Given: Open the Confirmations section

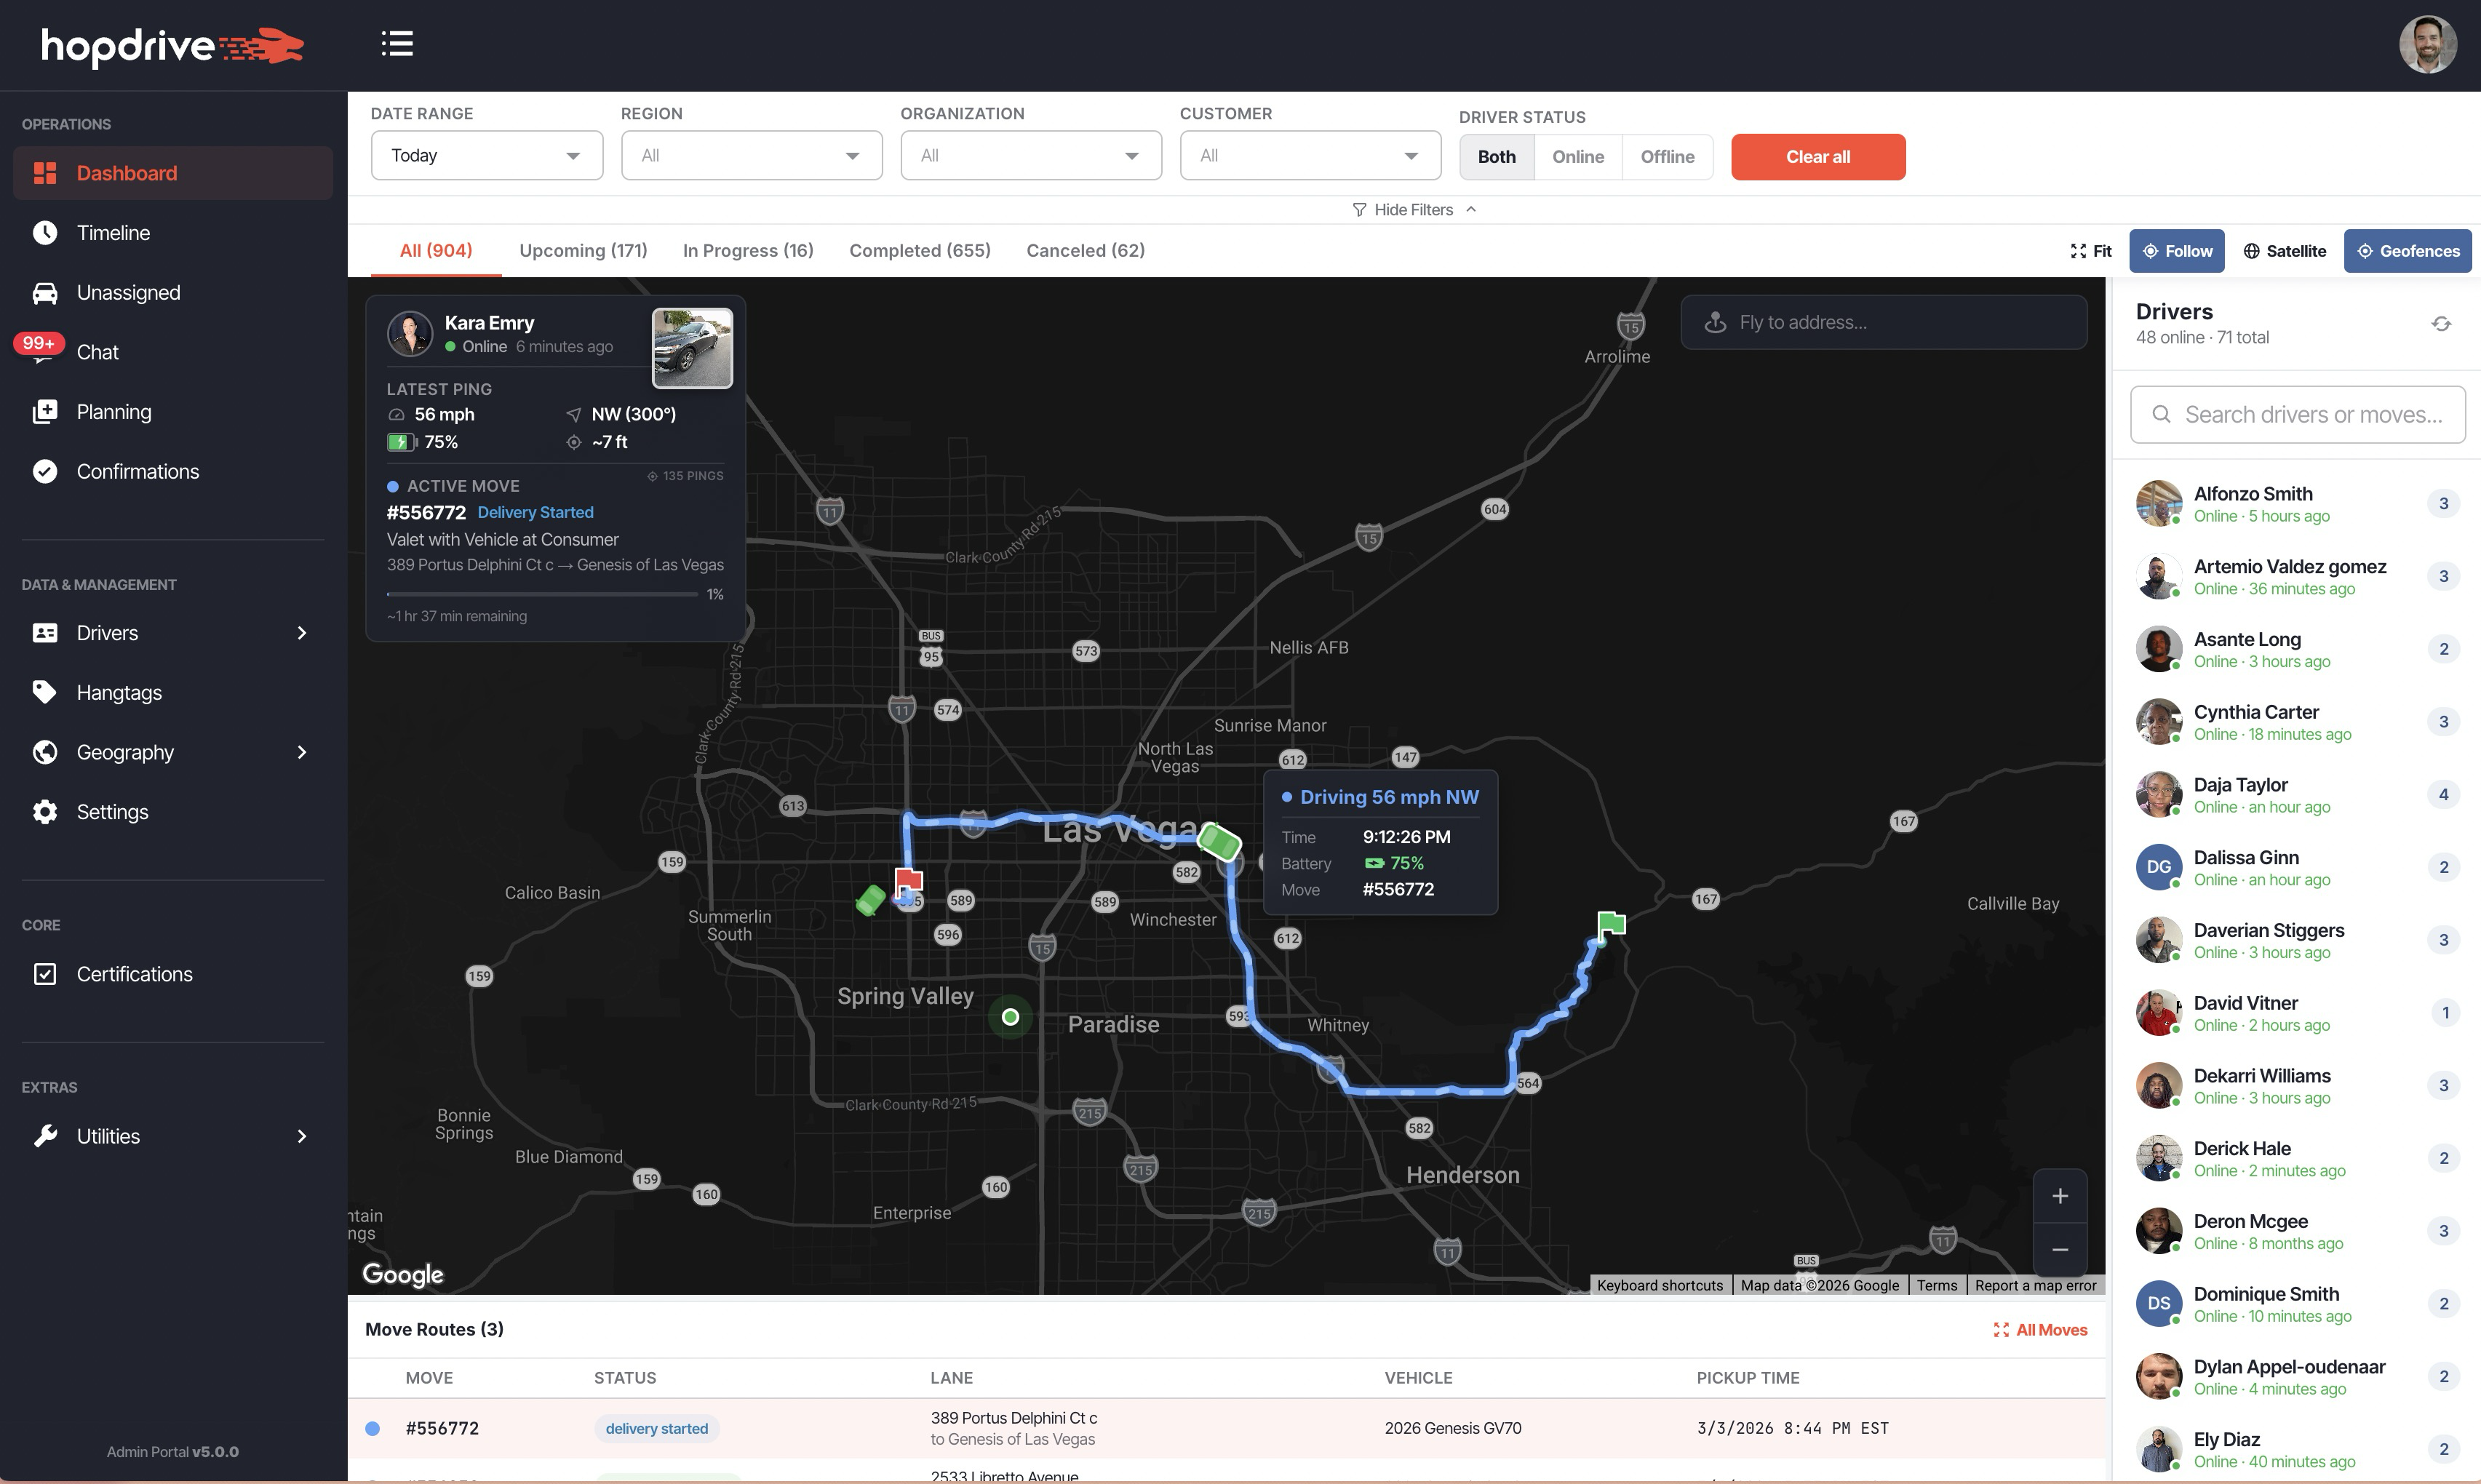Looking at the screenshot, I should click(x=137, y=471).
